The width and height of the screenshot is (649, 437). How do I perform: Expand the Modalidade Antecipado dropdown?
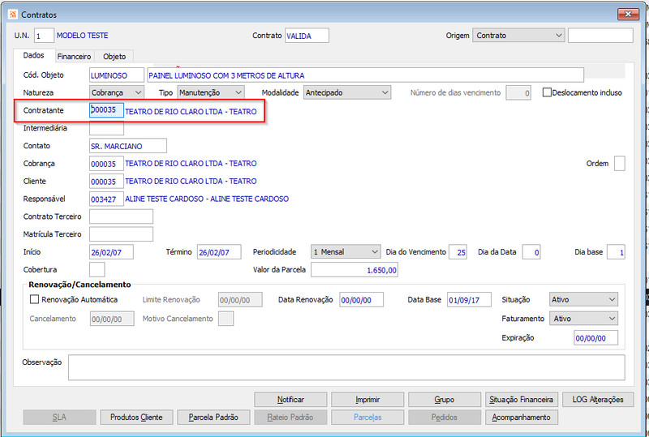pyautogui.click(x=347, y=92)
